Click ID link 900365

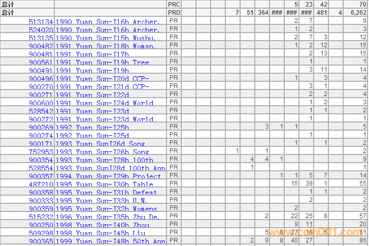click(x=41, y=241)
